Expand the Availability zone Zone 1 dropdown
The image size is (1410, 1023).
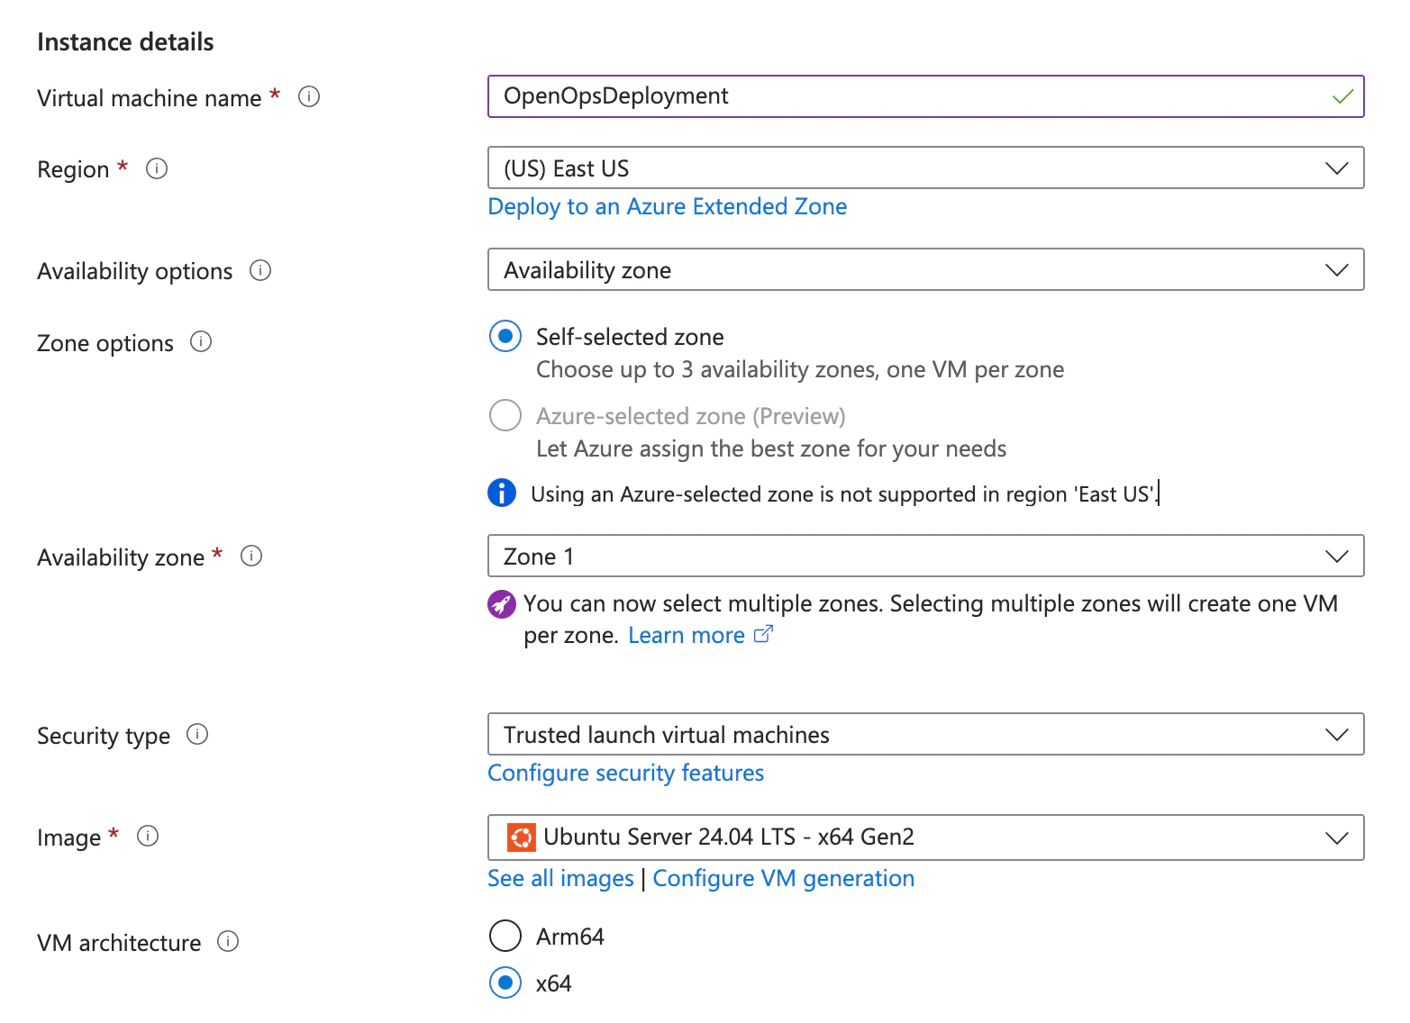[925, 557]
